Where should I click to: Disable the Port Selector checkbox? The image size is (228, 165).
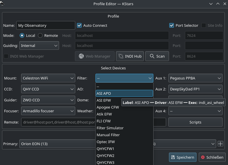coord(172,25)
